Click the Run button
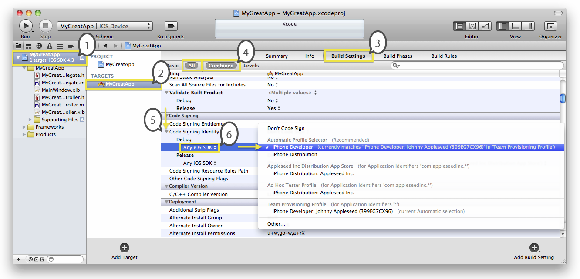This screenshot has height=279, width=580. tap(26, 26)
